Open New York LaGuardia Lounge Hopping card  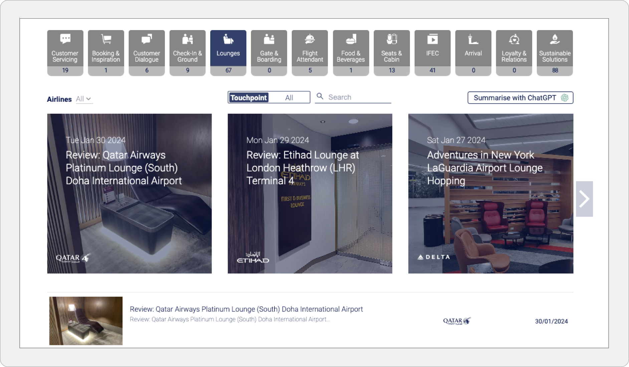tap(491, 194)
